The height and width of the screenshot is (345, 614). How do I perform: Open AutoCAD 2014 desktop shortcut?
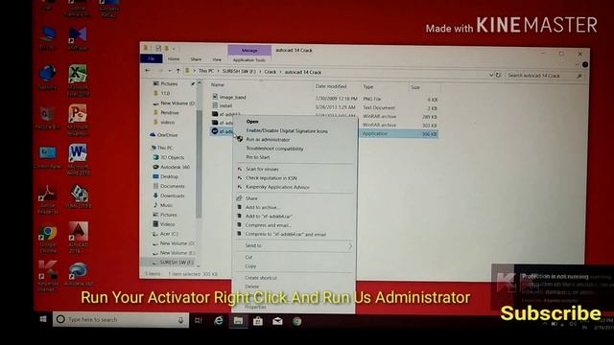[79, 238]
